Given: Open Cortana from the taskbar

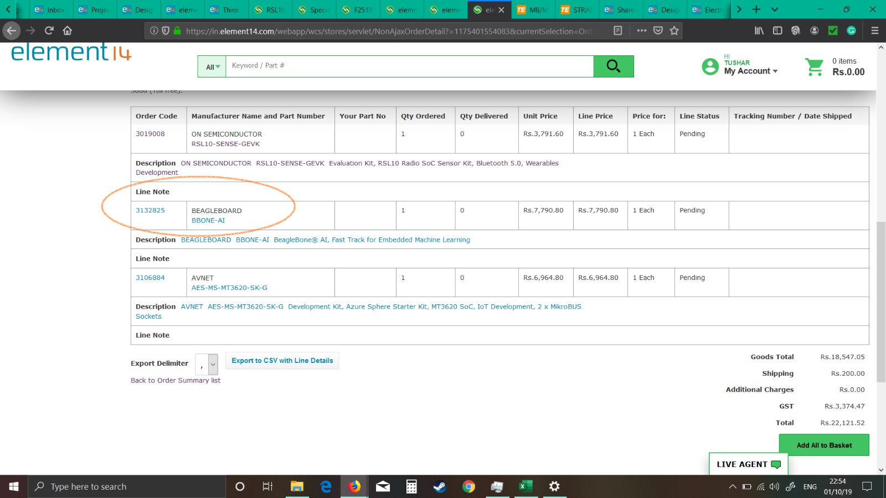Looking at the screenshot, I should (240, 486).
